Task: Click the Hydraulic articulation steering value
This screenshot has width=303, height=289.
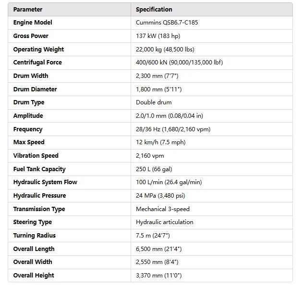Action: tap(164, 222)
